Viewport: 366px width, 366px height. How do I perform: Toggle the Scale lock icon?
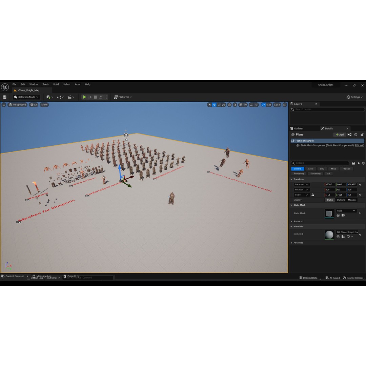[x=312, y=195]
